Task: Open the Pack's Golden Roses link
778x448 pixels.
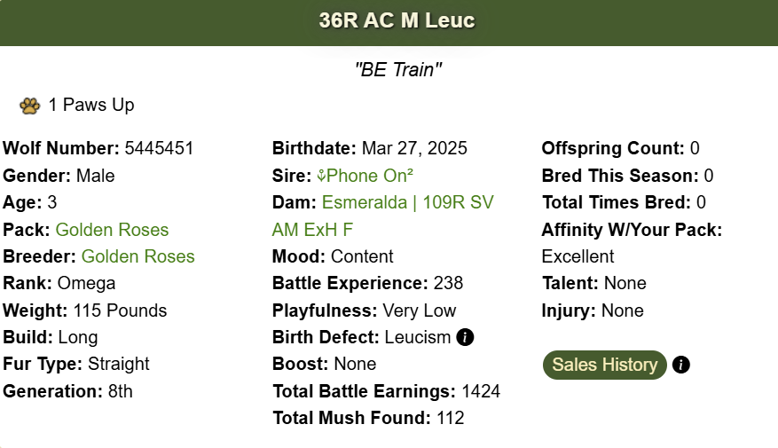Action: point(112,230)
